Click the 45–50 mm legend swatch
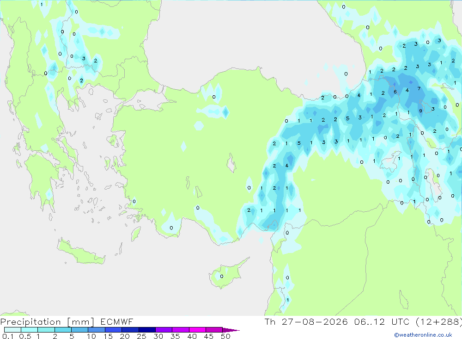The width and height of the screenshot is (462, 339). click(214, 330)
